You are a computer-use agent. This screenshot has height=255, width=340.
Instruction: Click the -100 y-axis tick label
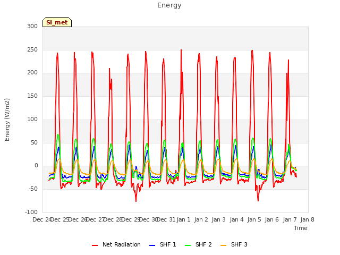[x=31, y=212]
